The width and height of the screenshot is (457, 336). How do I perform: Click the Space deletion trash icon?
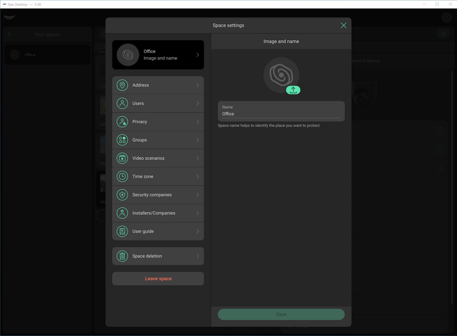pyautogui.click(x=122, y=256)
